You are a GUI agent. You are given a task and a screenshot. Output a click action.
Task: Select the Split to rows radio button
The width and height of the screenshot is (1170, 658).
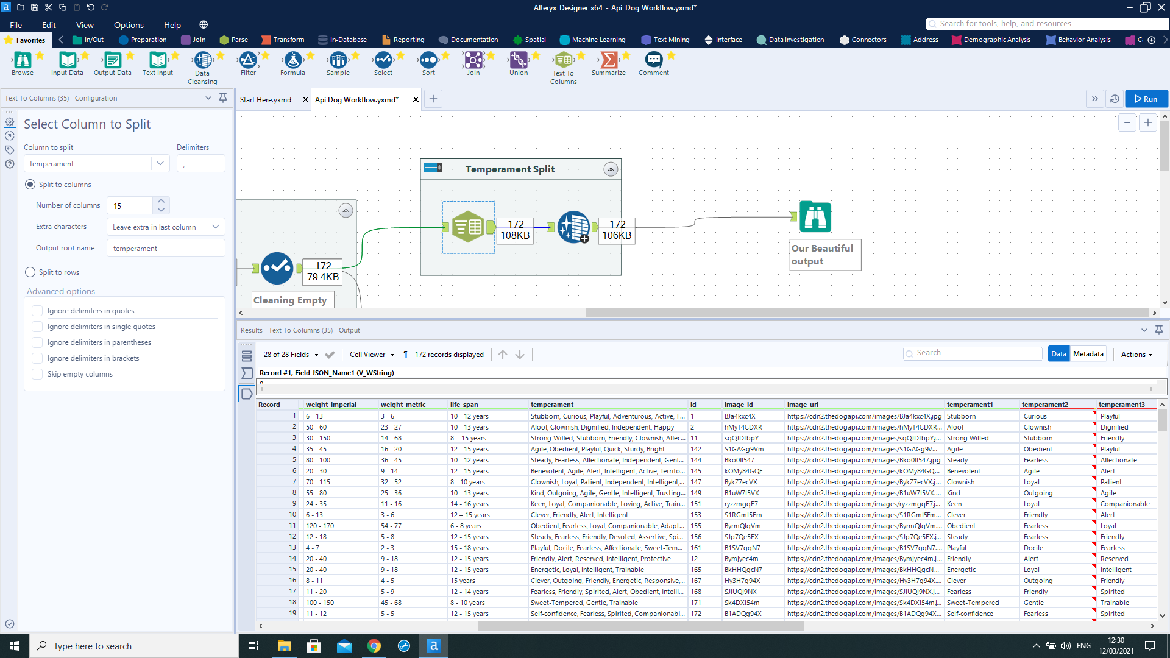coord(30,272)
